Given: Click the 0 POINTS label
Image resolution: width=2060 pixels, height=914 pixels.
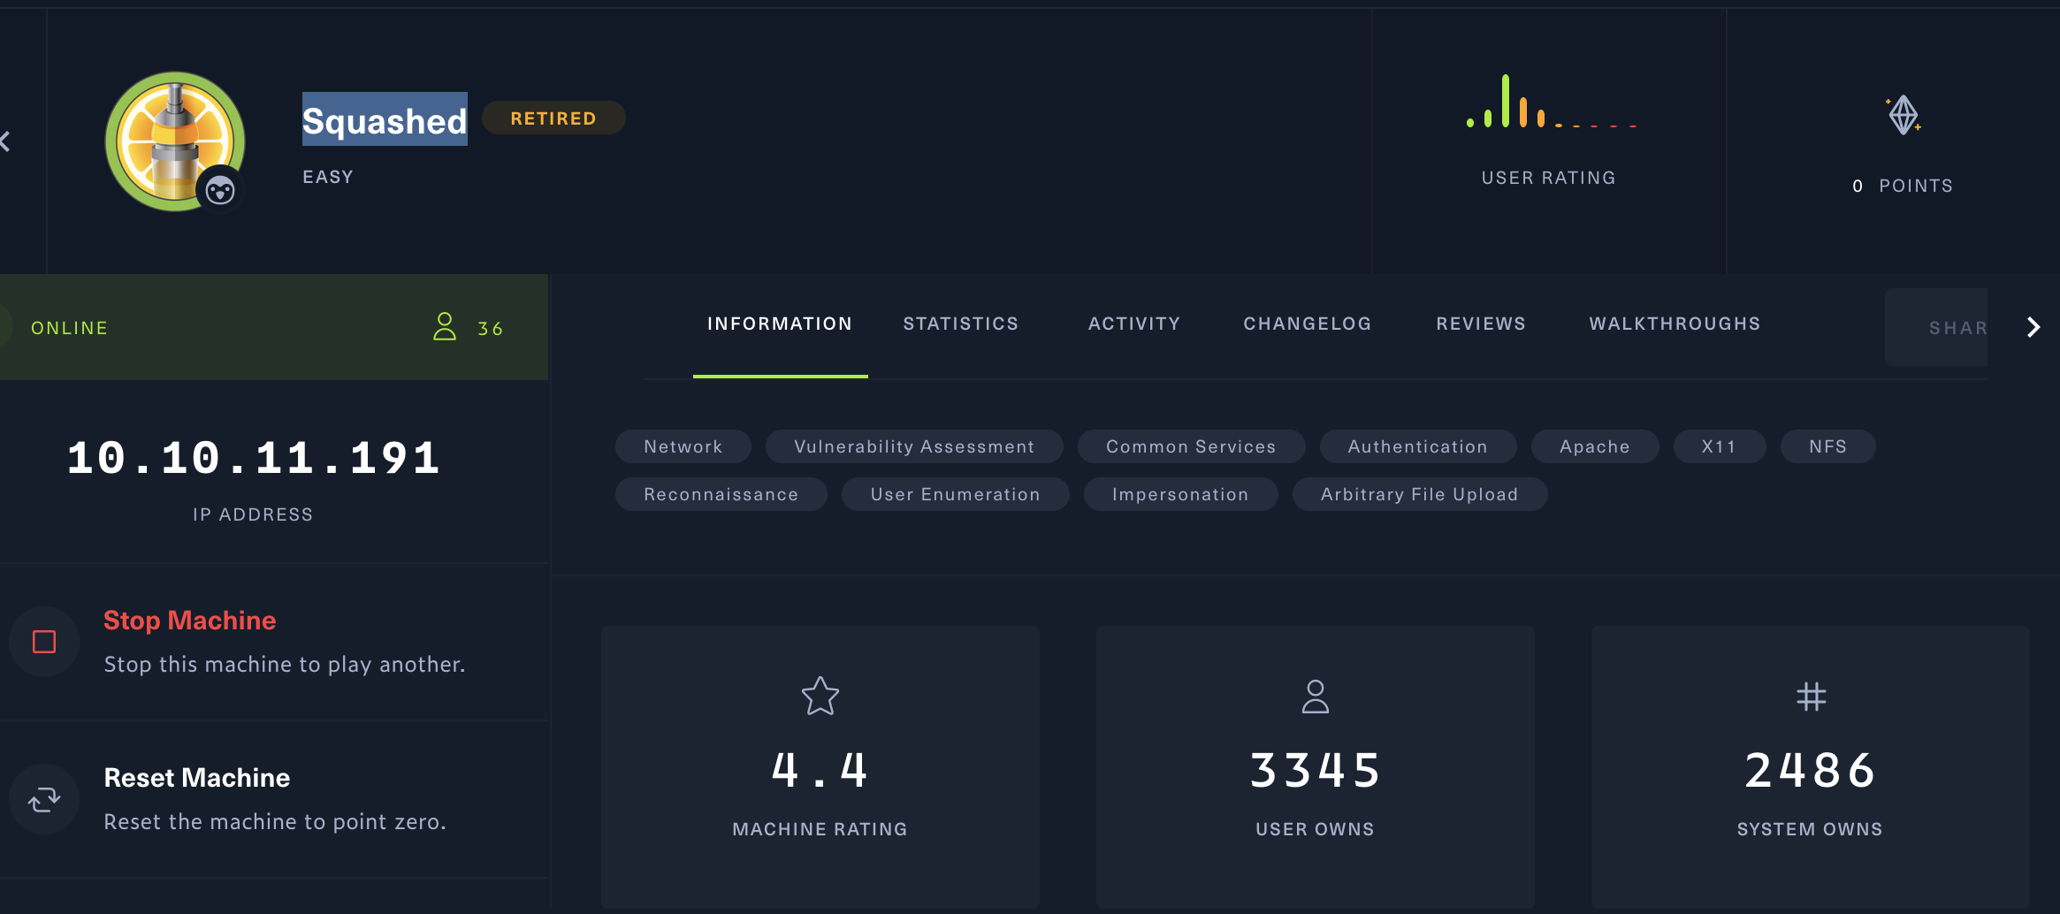Looking at the screenshot, I should (1903, 186).
